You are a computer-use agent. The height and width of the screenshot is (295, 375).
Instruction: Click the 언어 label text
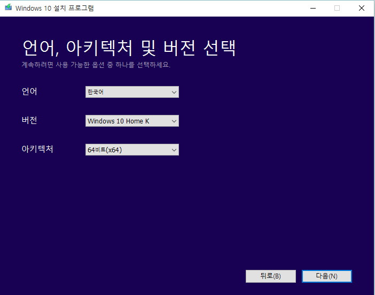(x=29, y=91)
